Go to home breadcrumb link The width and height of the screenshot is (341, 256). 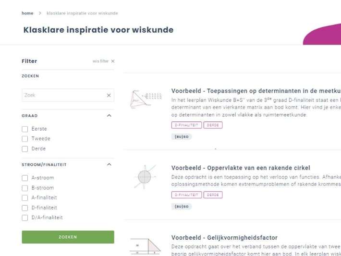(x=27, y=13)
